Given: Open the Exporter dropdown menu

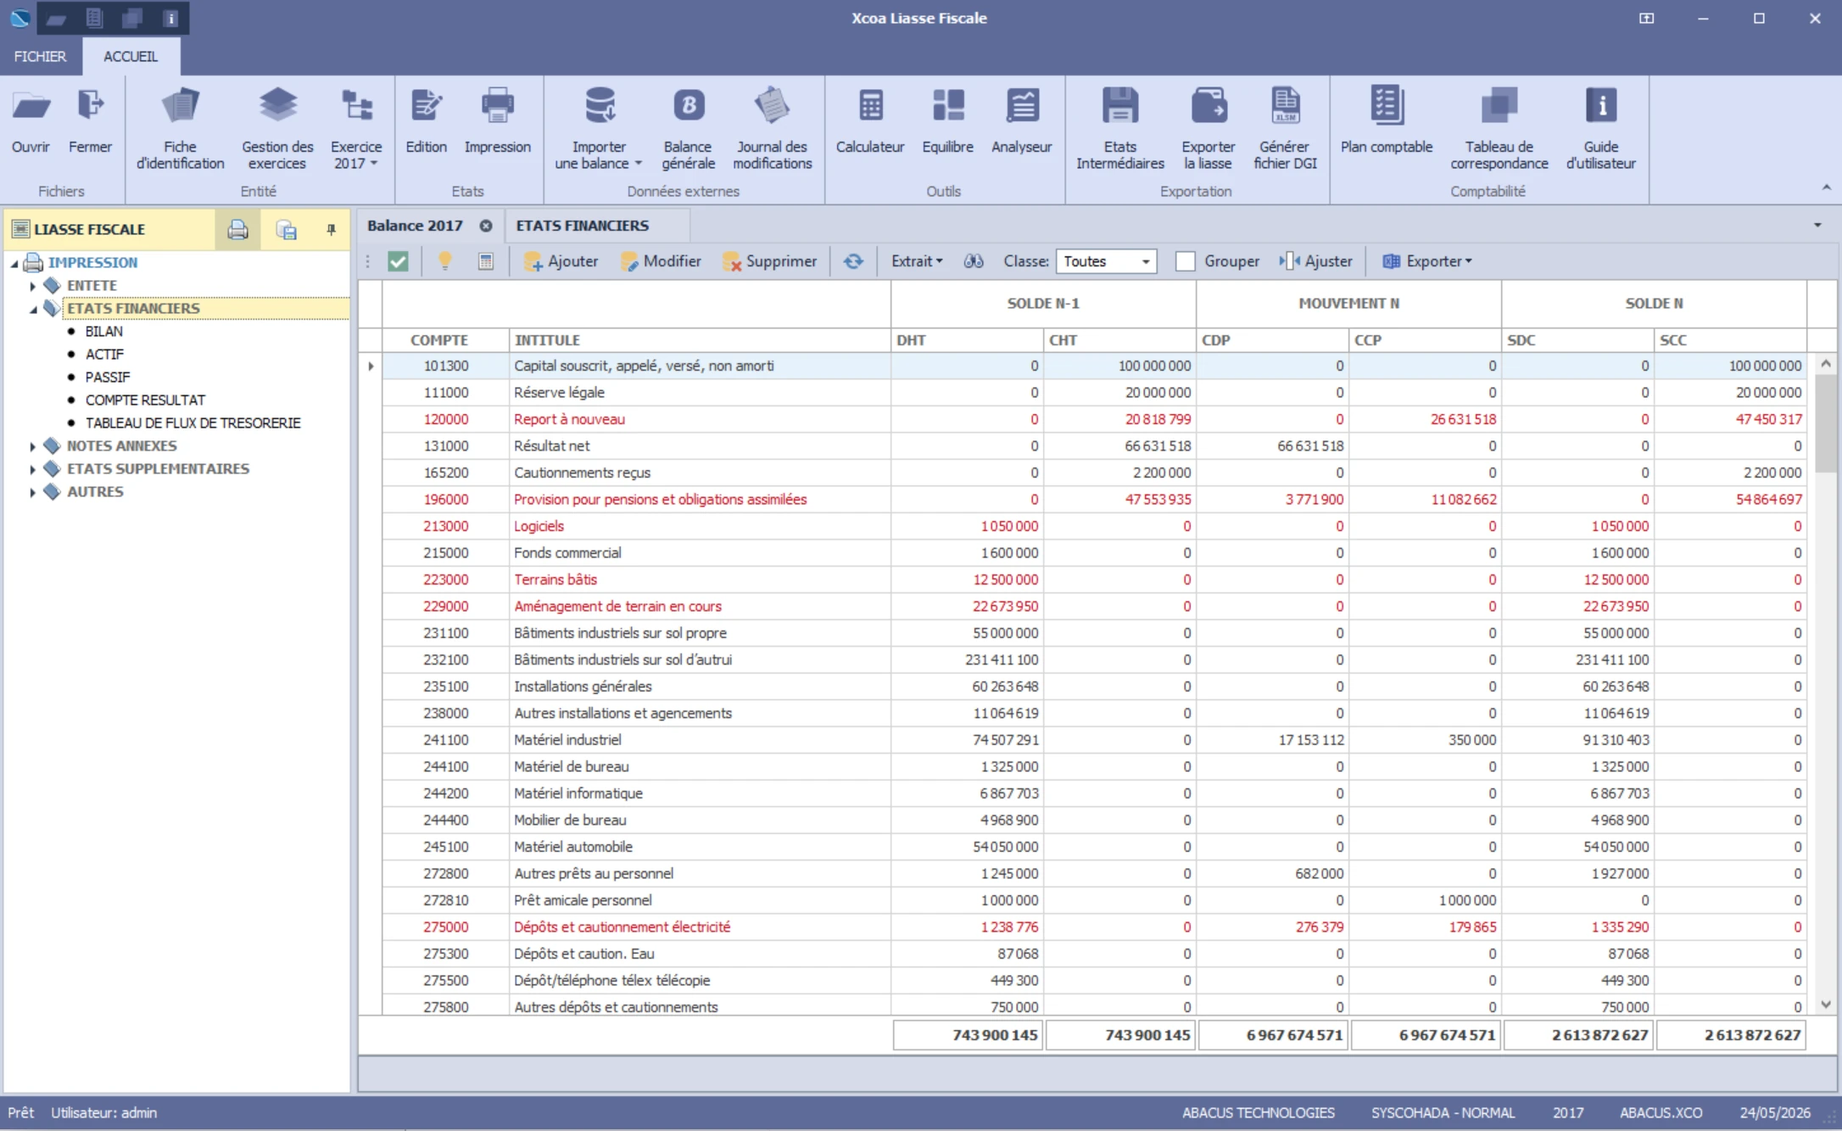Looking at the screenshot, I should pos(1427,261).
